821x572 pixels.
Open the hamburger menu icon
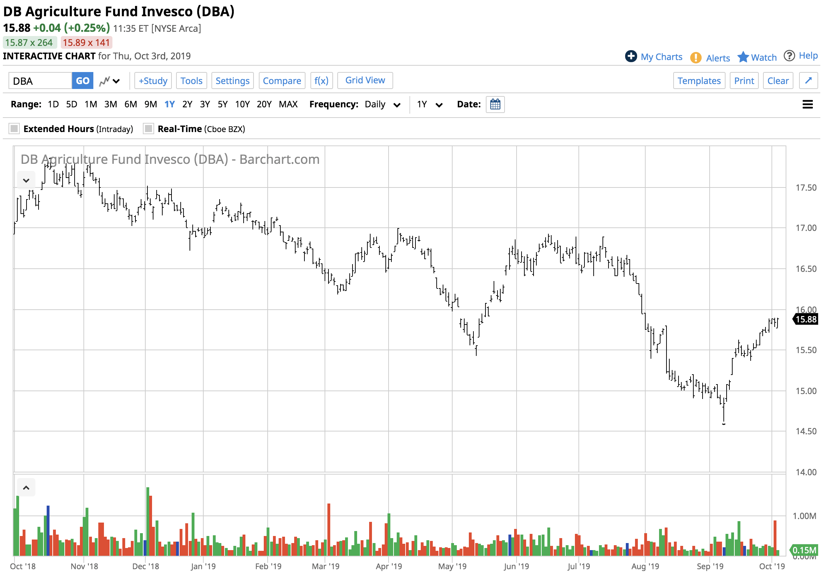pos(808,104)
